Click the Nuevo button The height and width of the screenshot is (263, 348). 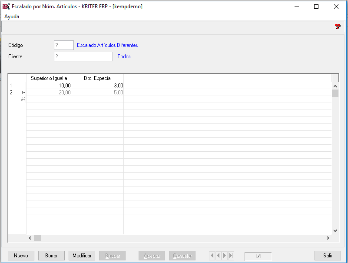click(21, 256)
